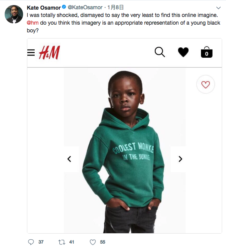Open H&M favorites via black heart icon
Image resolution: width=226 pixels, height=249 pixels.
(x=183, y=52)
